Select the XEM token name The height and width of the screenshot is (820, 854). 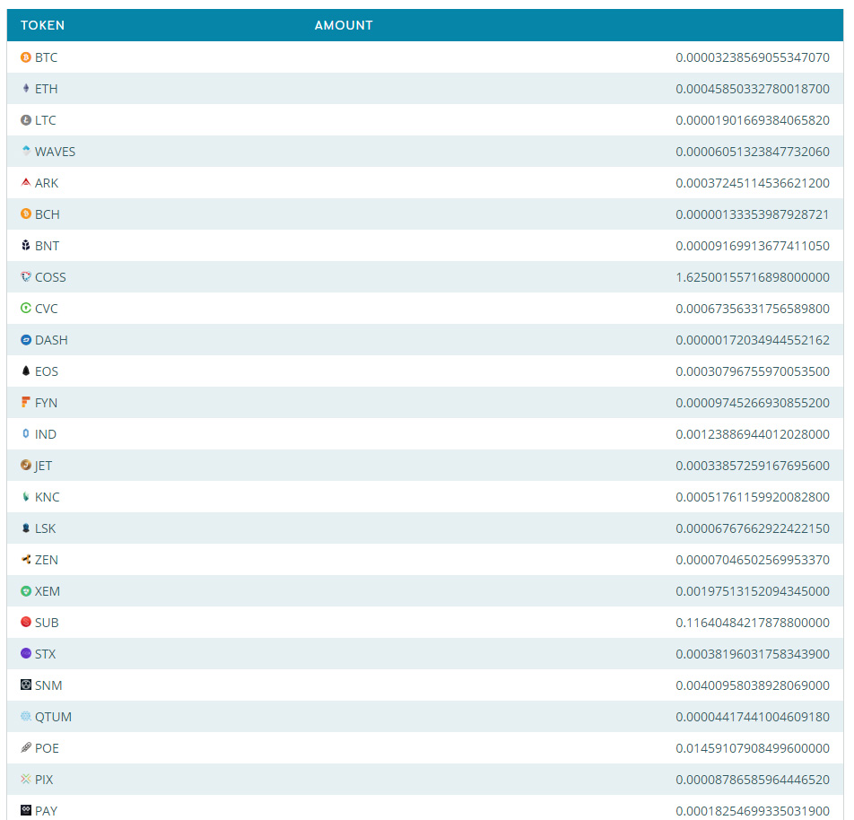pyautogui.click(x=48, y=591)
